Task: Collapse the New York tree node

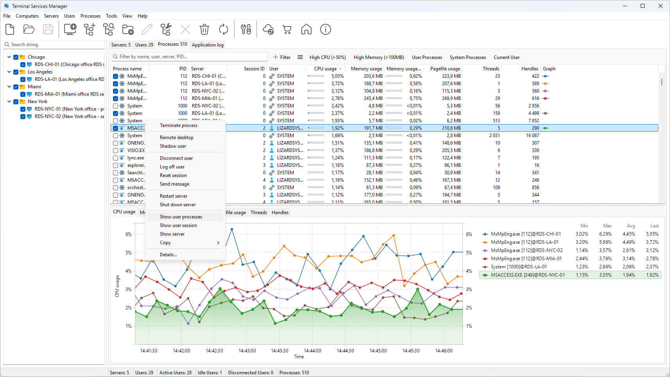Action: coord(9,102)
